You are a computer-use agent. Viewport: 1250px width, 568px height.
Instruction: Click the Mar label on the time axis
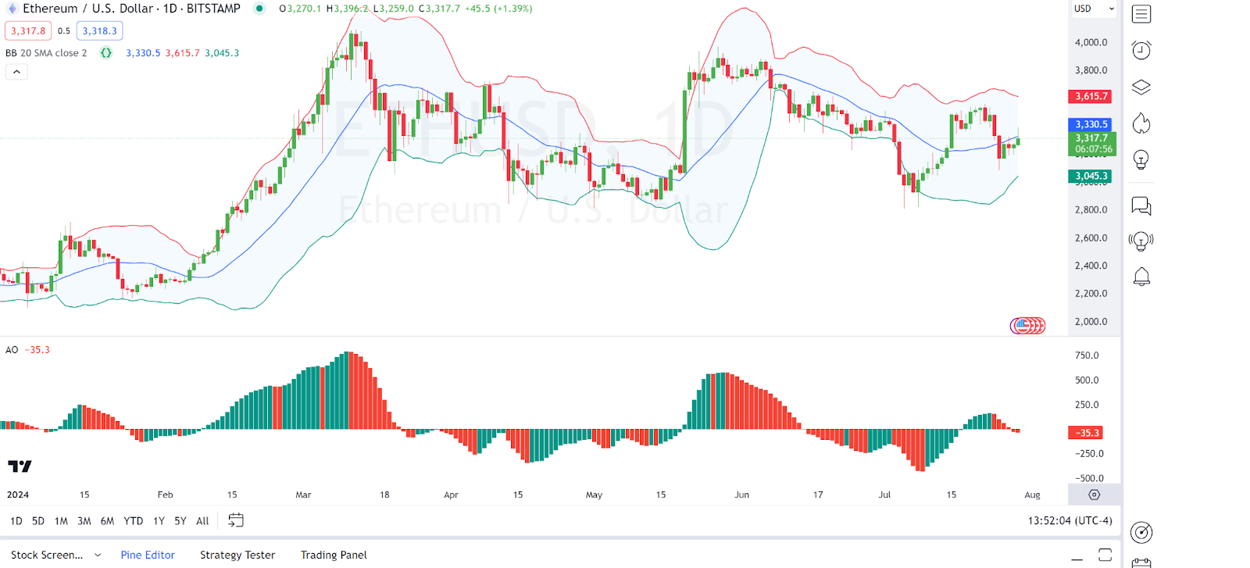[x=303, y=495]
